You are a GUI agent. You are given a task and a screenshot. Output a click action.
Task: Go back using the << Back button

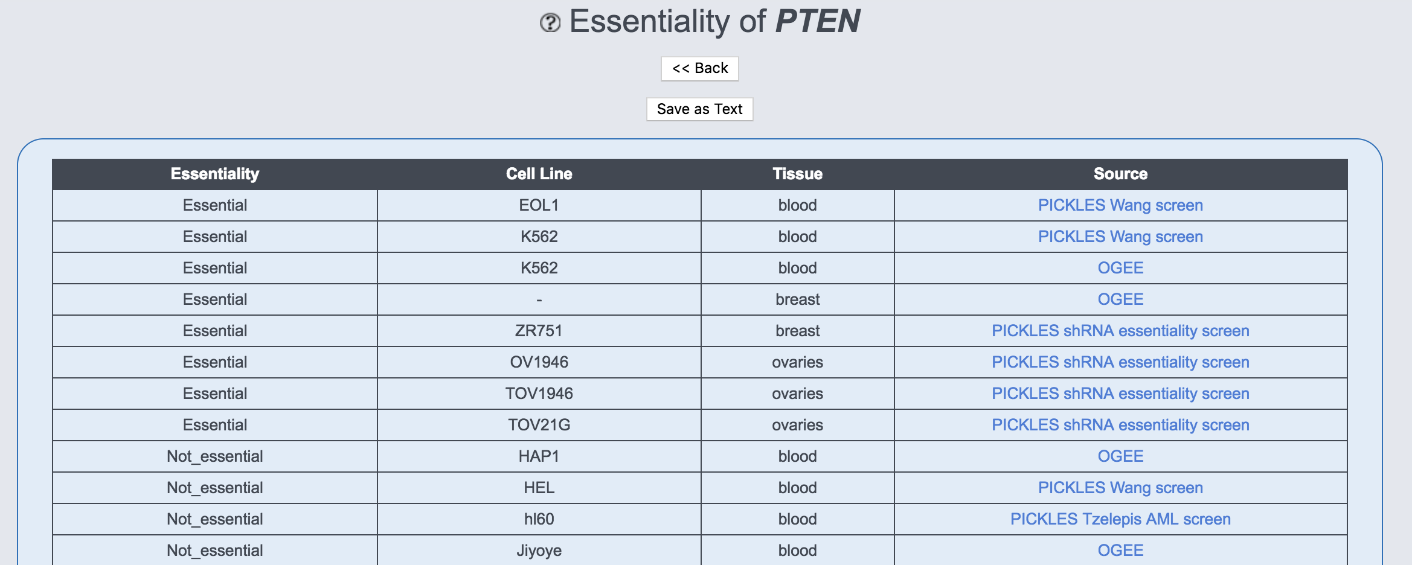[699, 68]
